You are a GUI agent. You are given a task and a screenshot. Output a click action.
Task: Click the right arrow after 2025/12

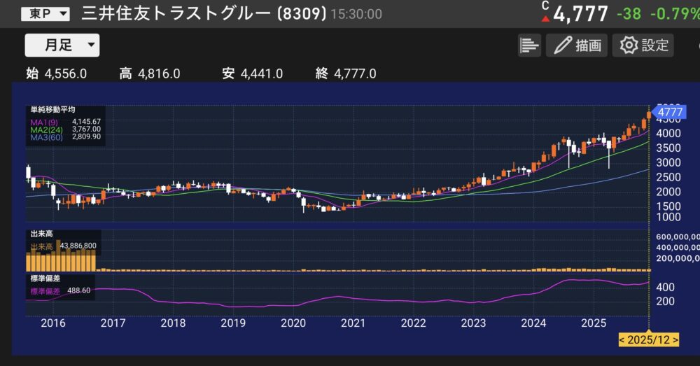pos(675,340)
